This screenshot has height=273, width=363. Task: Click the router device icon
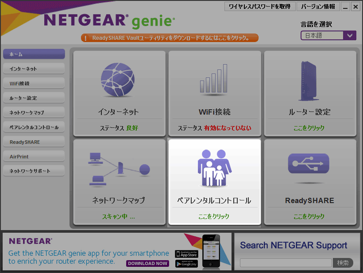(x=309, y=80)
